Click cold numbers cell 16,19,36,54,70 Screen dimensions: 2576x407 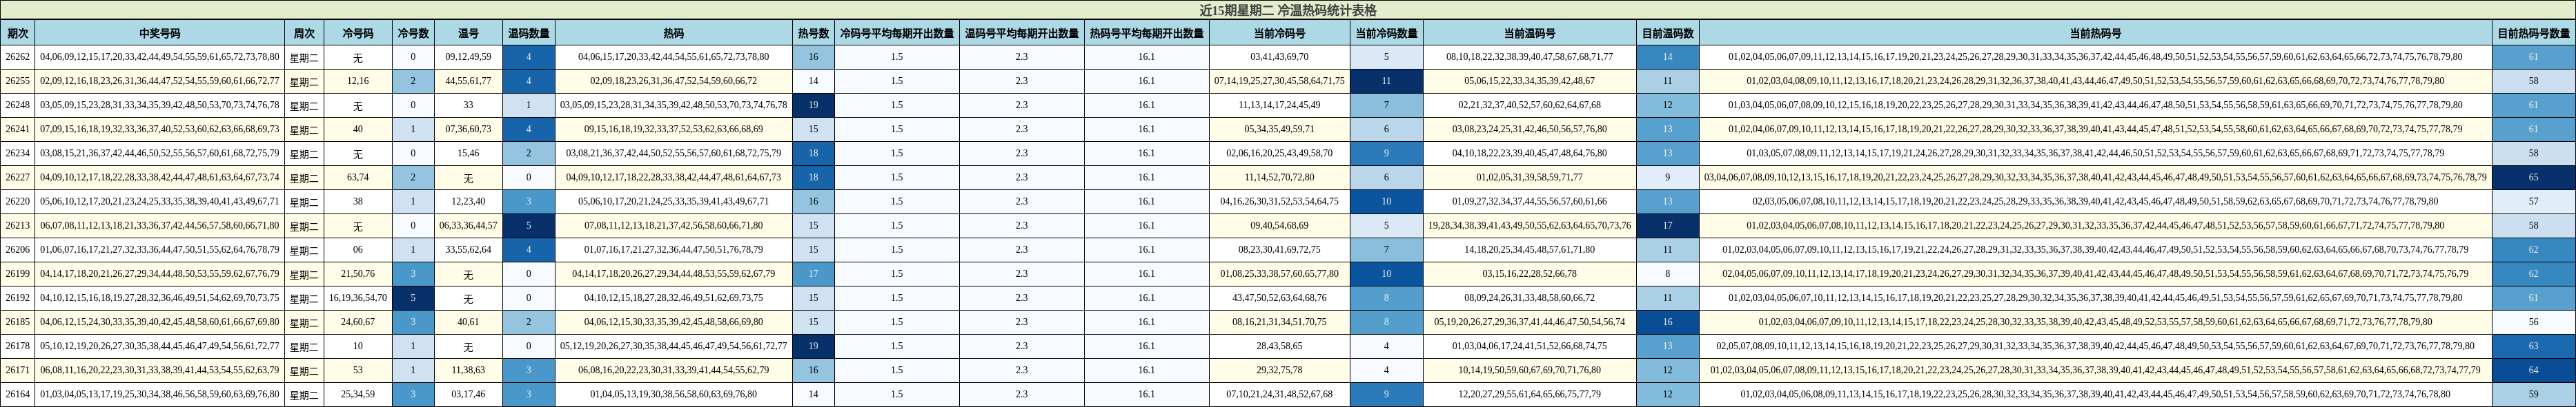click(x=358, y=298)
